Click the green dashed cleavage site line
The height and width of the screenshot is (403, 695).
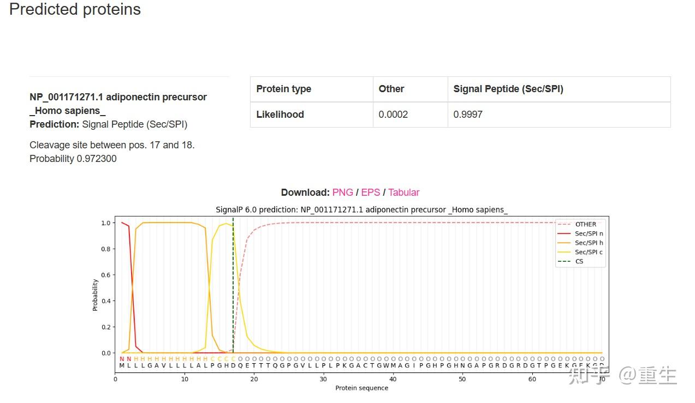click(233, 284)
